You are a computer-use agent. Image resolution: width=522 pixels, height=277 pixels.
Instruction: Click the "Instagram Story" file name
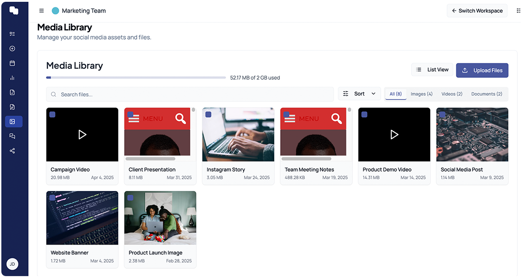(x=226, y=170)
